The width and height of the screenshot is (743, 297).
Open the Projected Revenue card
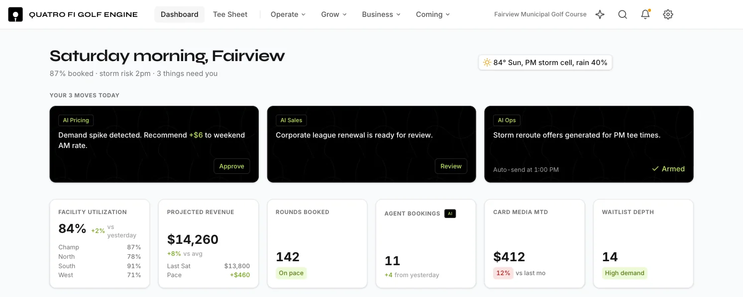tap(209, 243)
